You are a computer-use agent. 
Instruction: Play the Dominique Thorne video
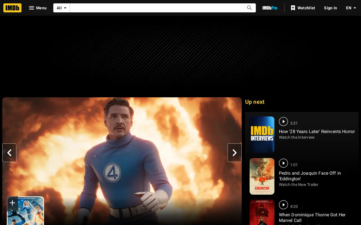[x=283, y=205]
